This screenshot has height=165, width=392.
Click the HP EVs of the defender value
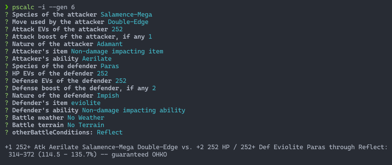pyautogui.click(x=102, y=73)
